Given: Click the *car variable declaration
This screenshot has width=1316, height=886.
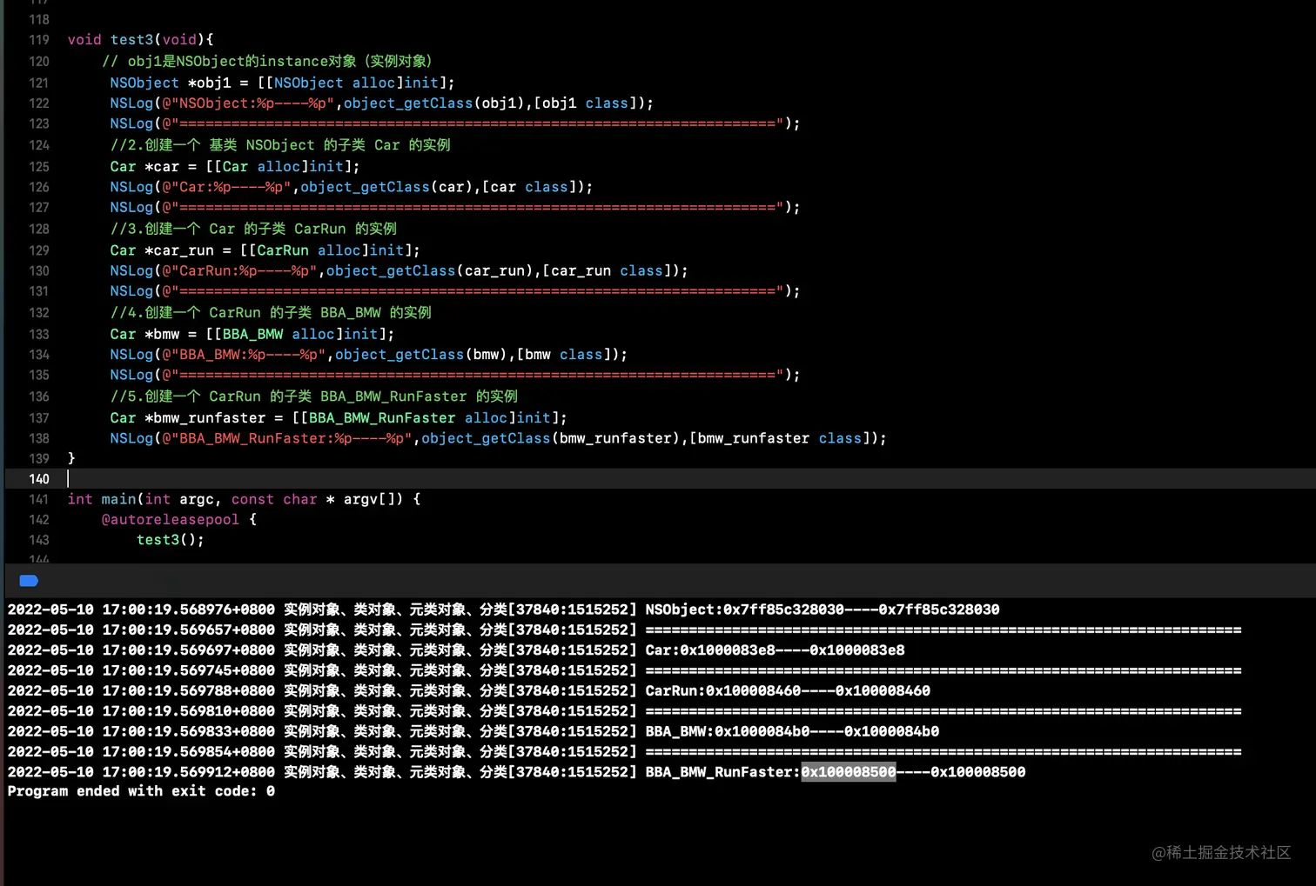Looking at the screenshot, I should click(x=162, y=167).
